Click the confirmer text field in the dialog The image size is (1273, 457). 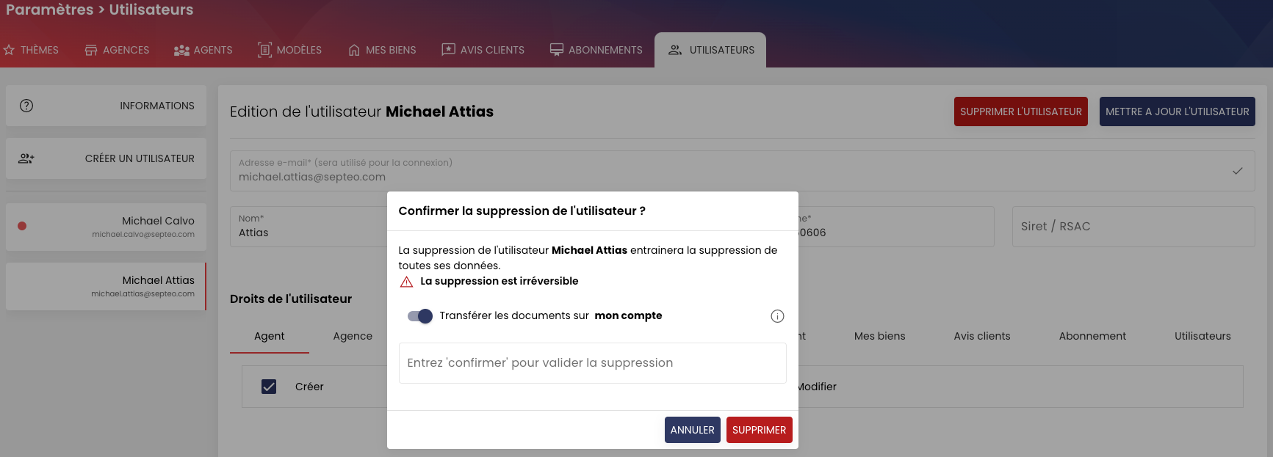[592, 363]
